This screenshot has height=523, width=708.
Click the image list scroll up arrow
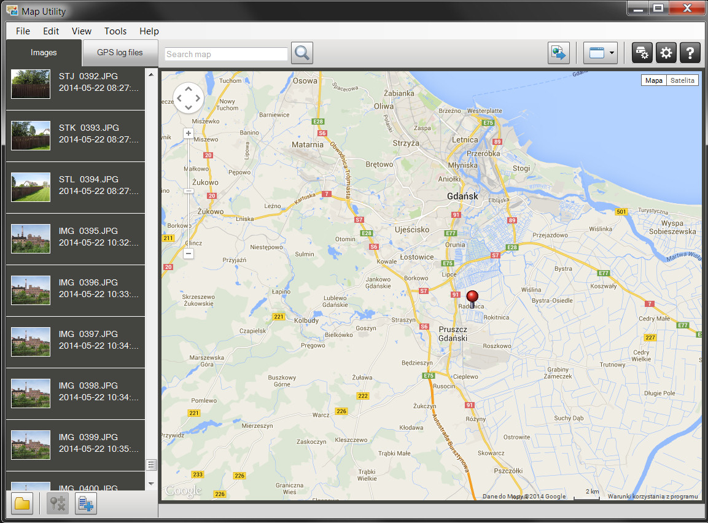(x=151, y=74)
